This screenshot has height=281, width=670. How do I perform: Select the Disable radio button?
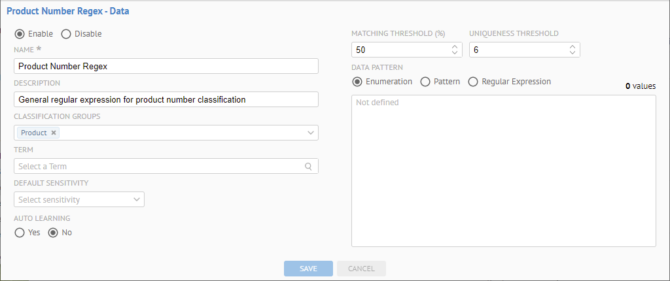[66, 33]
